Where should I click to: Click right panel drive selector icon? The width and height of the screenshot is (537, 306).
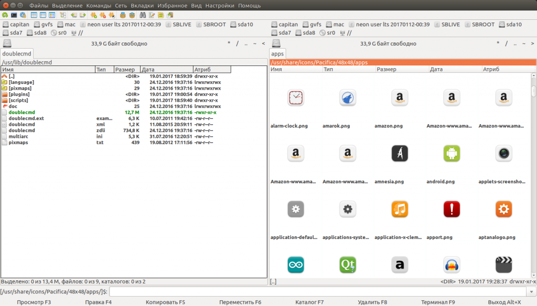276,43
